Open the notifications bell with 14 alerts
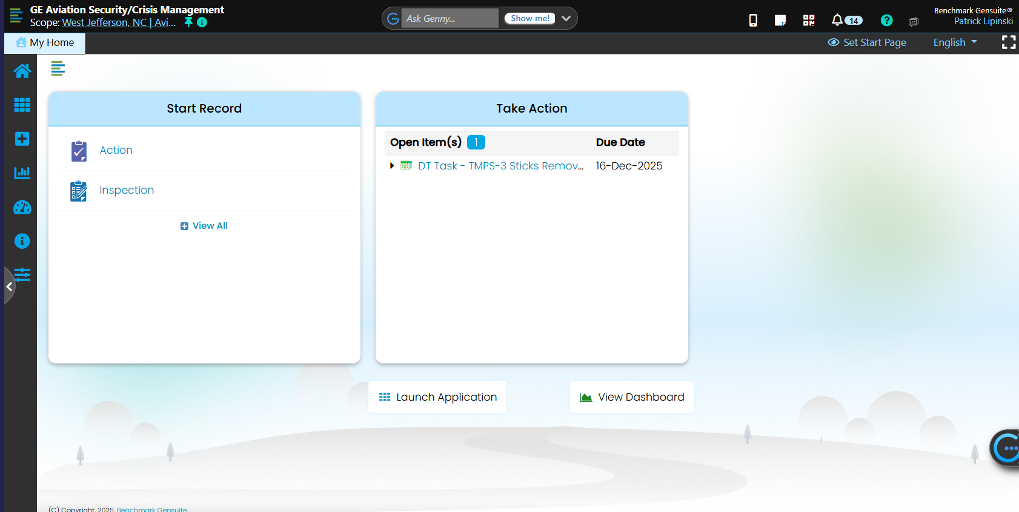 point(838,21)
